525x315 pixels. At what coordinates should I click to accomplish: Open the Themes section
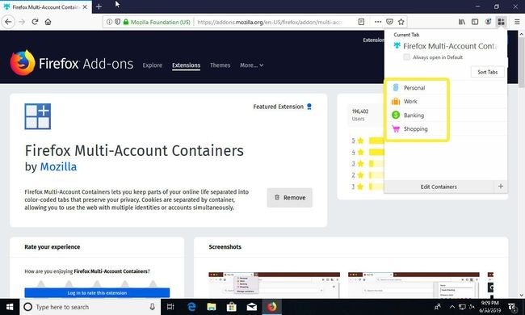(x=220, y=65)
